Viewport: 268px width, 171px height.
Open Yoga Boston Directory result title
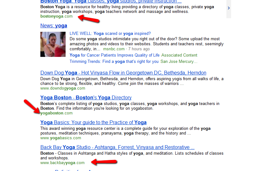pos(86,98)
